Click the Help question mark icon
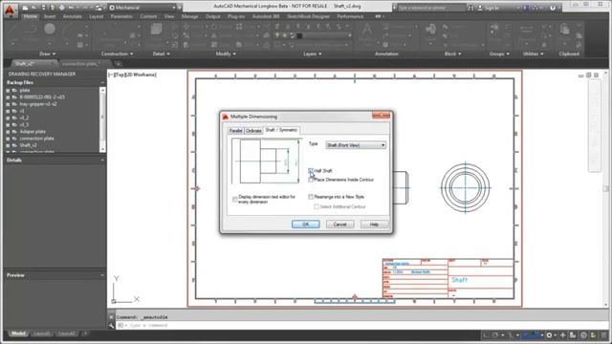 [553, 8]
